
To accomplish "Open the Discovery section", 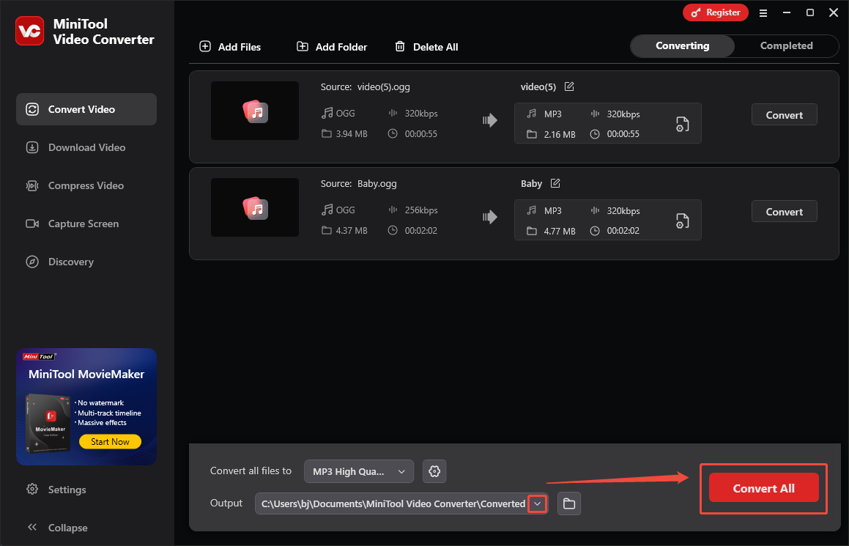I will tap(86, 262).
